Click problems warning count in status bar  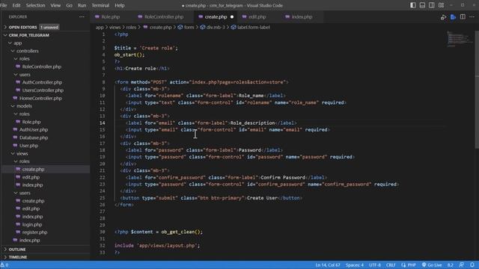[x=4, y=265]
